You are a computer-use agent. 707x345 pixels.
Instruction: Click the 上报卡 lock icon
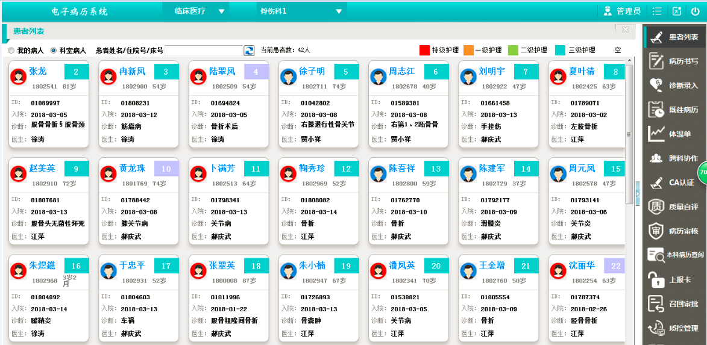656,279
